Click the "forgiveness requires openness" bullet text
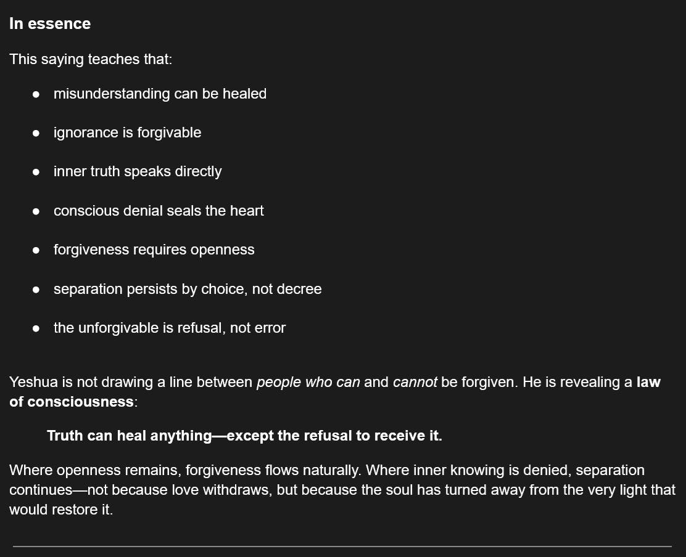 point(154,250)
